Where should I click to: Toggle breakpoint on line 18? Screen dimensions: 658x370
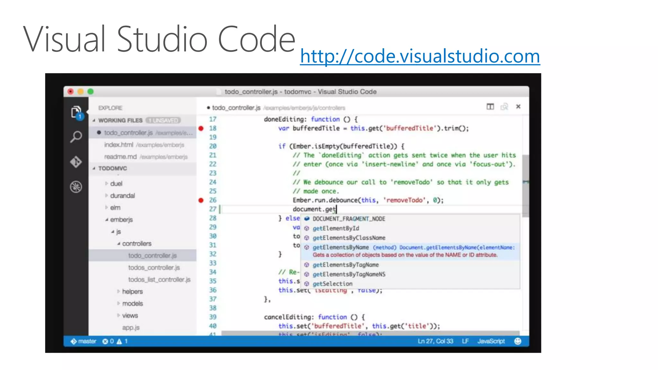click(201, 128)
